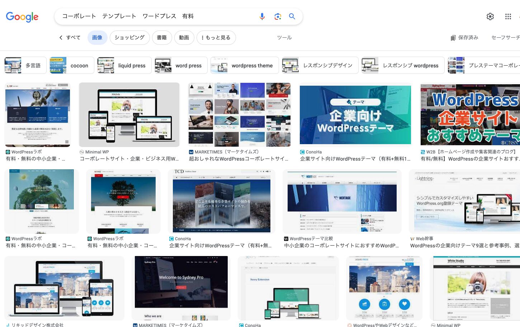This screenshot has height=327, width=520.
Task: Click the search query text field
Action: pyautogui.click(x=158, y=16)
